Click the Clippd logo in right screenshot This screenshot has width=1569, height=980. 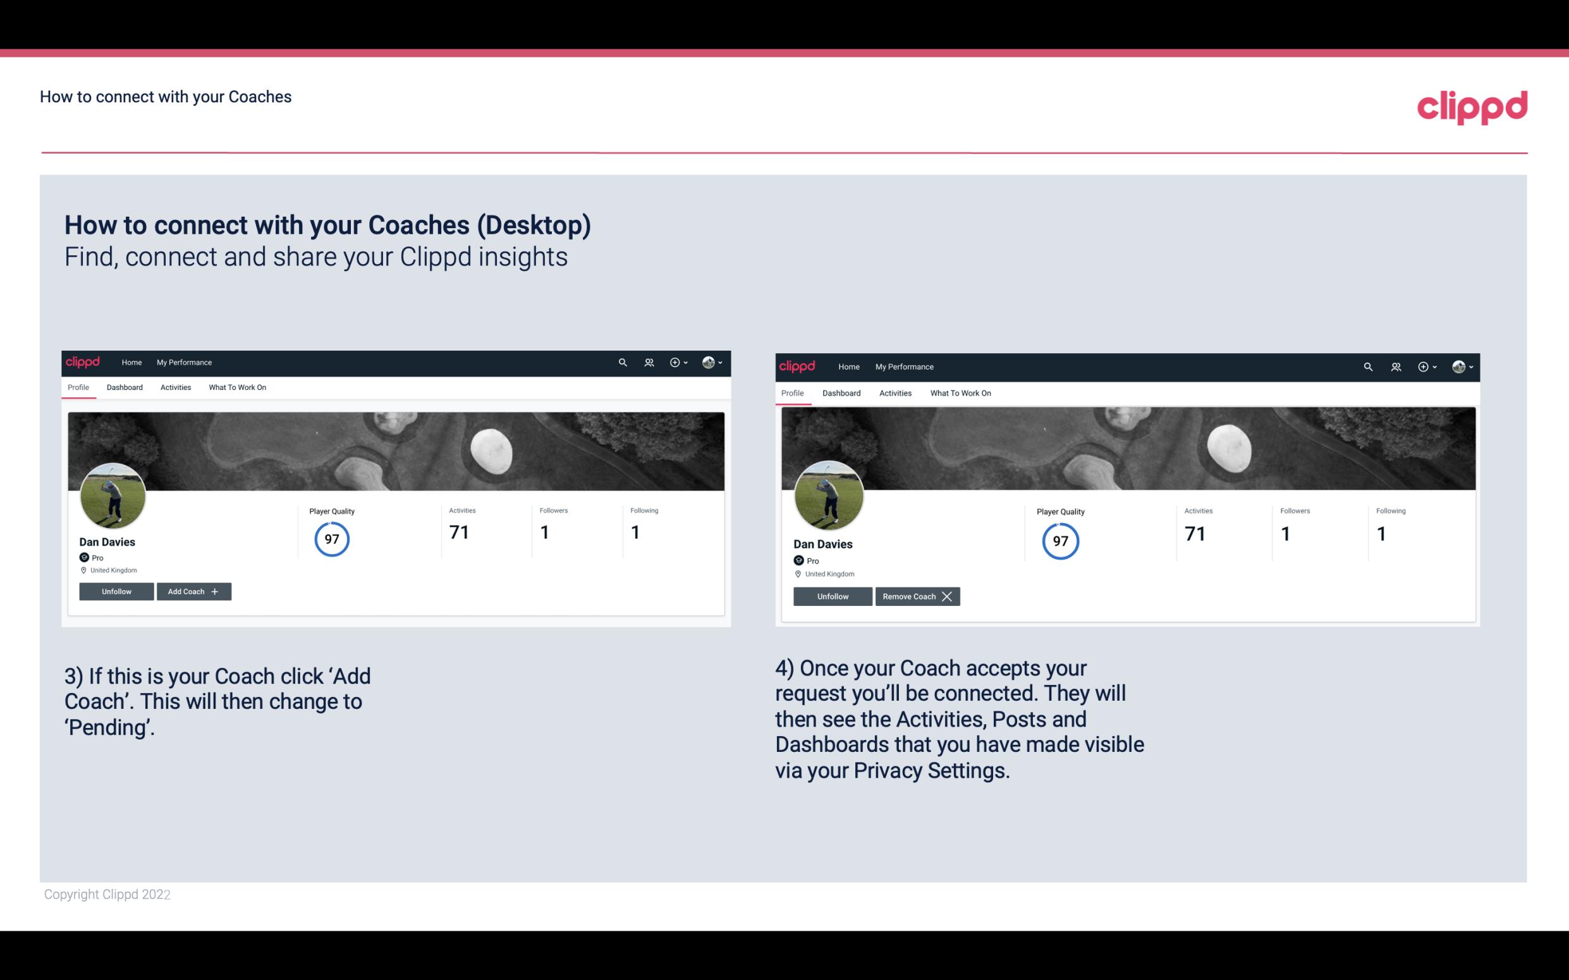798,366
